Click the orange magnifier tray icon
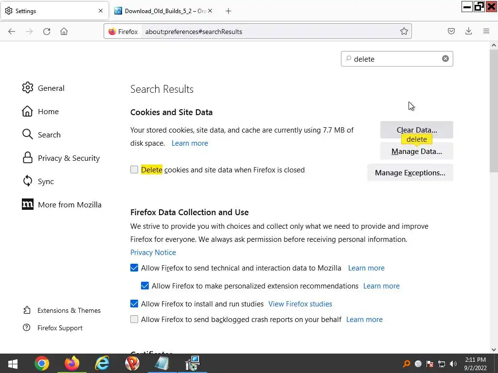 pos(406,364)
